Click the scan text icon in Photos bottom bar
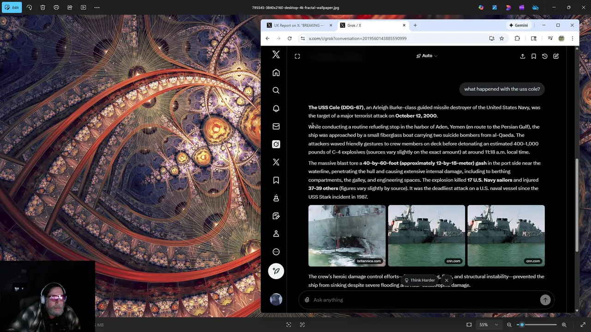591x332 pixels. [x=302, y=325]
